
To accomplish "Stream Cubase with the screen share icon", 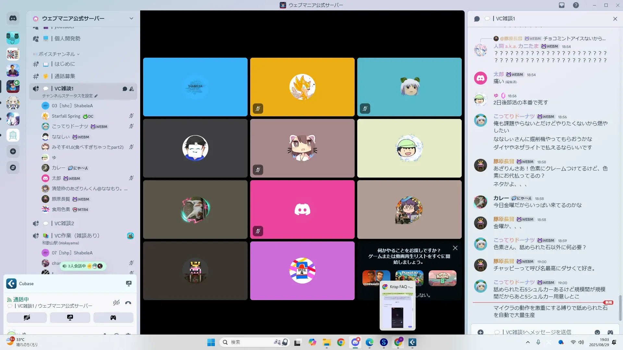I will (x=129, y=284).
